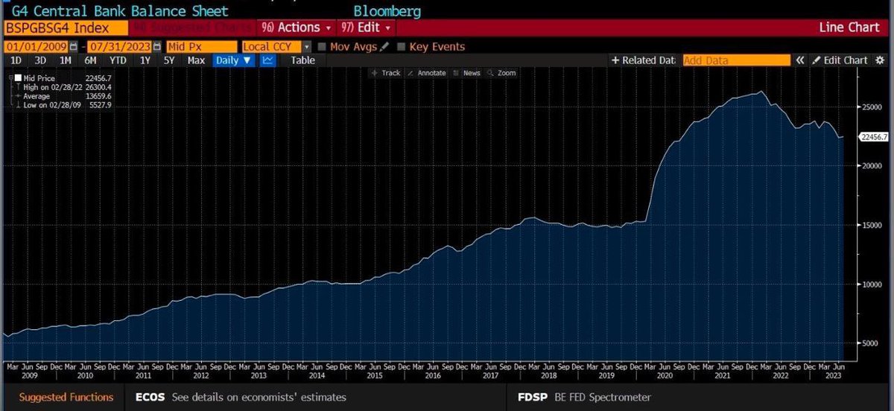This screenshot has height=411, width=894.
Task: Click the pencil icon next to Mov Avgs
Action: point(384,46)
